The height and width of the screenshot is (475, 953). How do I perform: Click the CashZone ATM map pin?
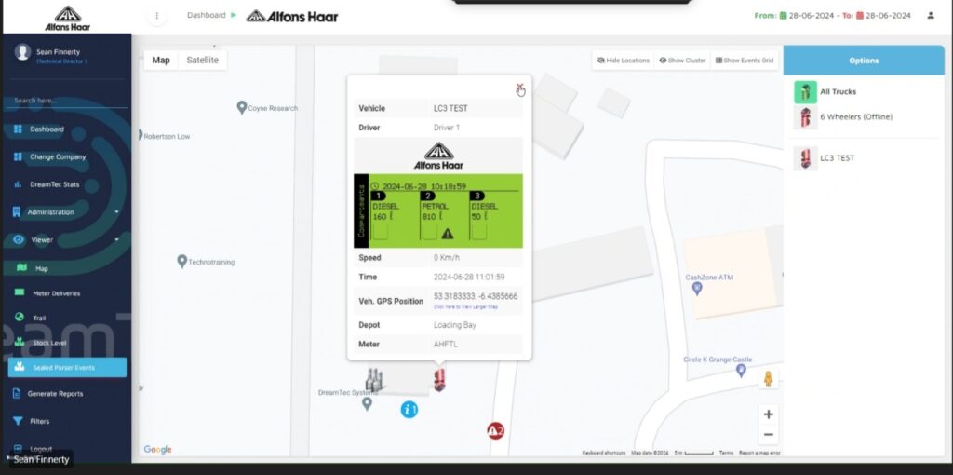click(697, 289)
